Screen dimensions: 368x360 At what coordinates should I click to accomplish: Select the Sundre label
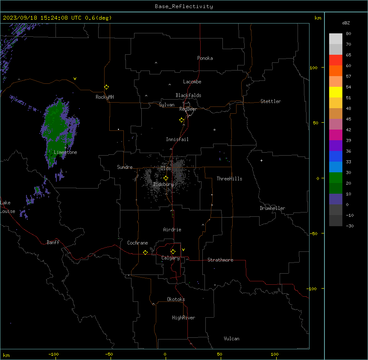point(125,167)
